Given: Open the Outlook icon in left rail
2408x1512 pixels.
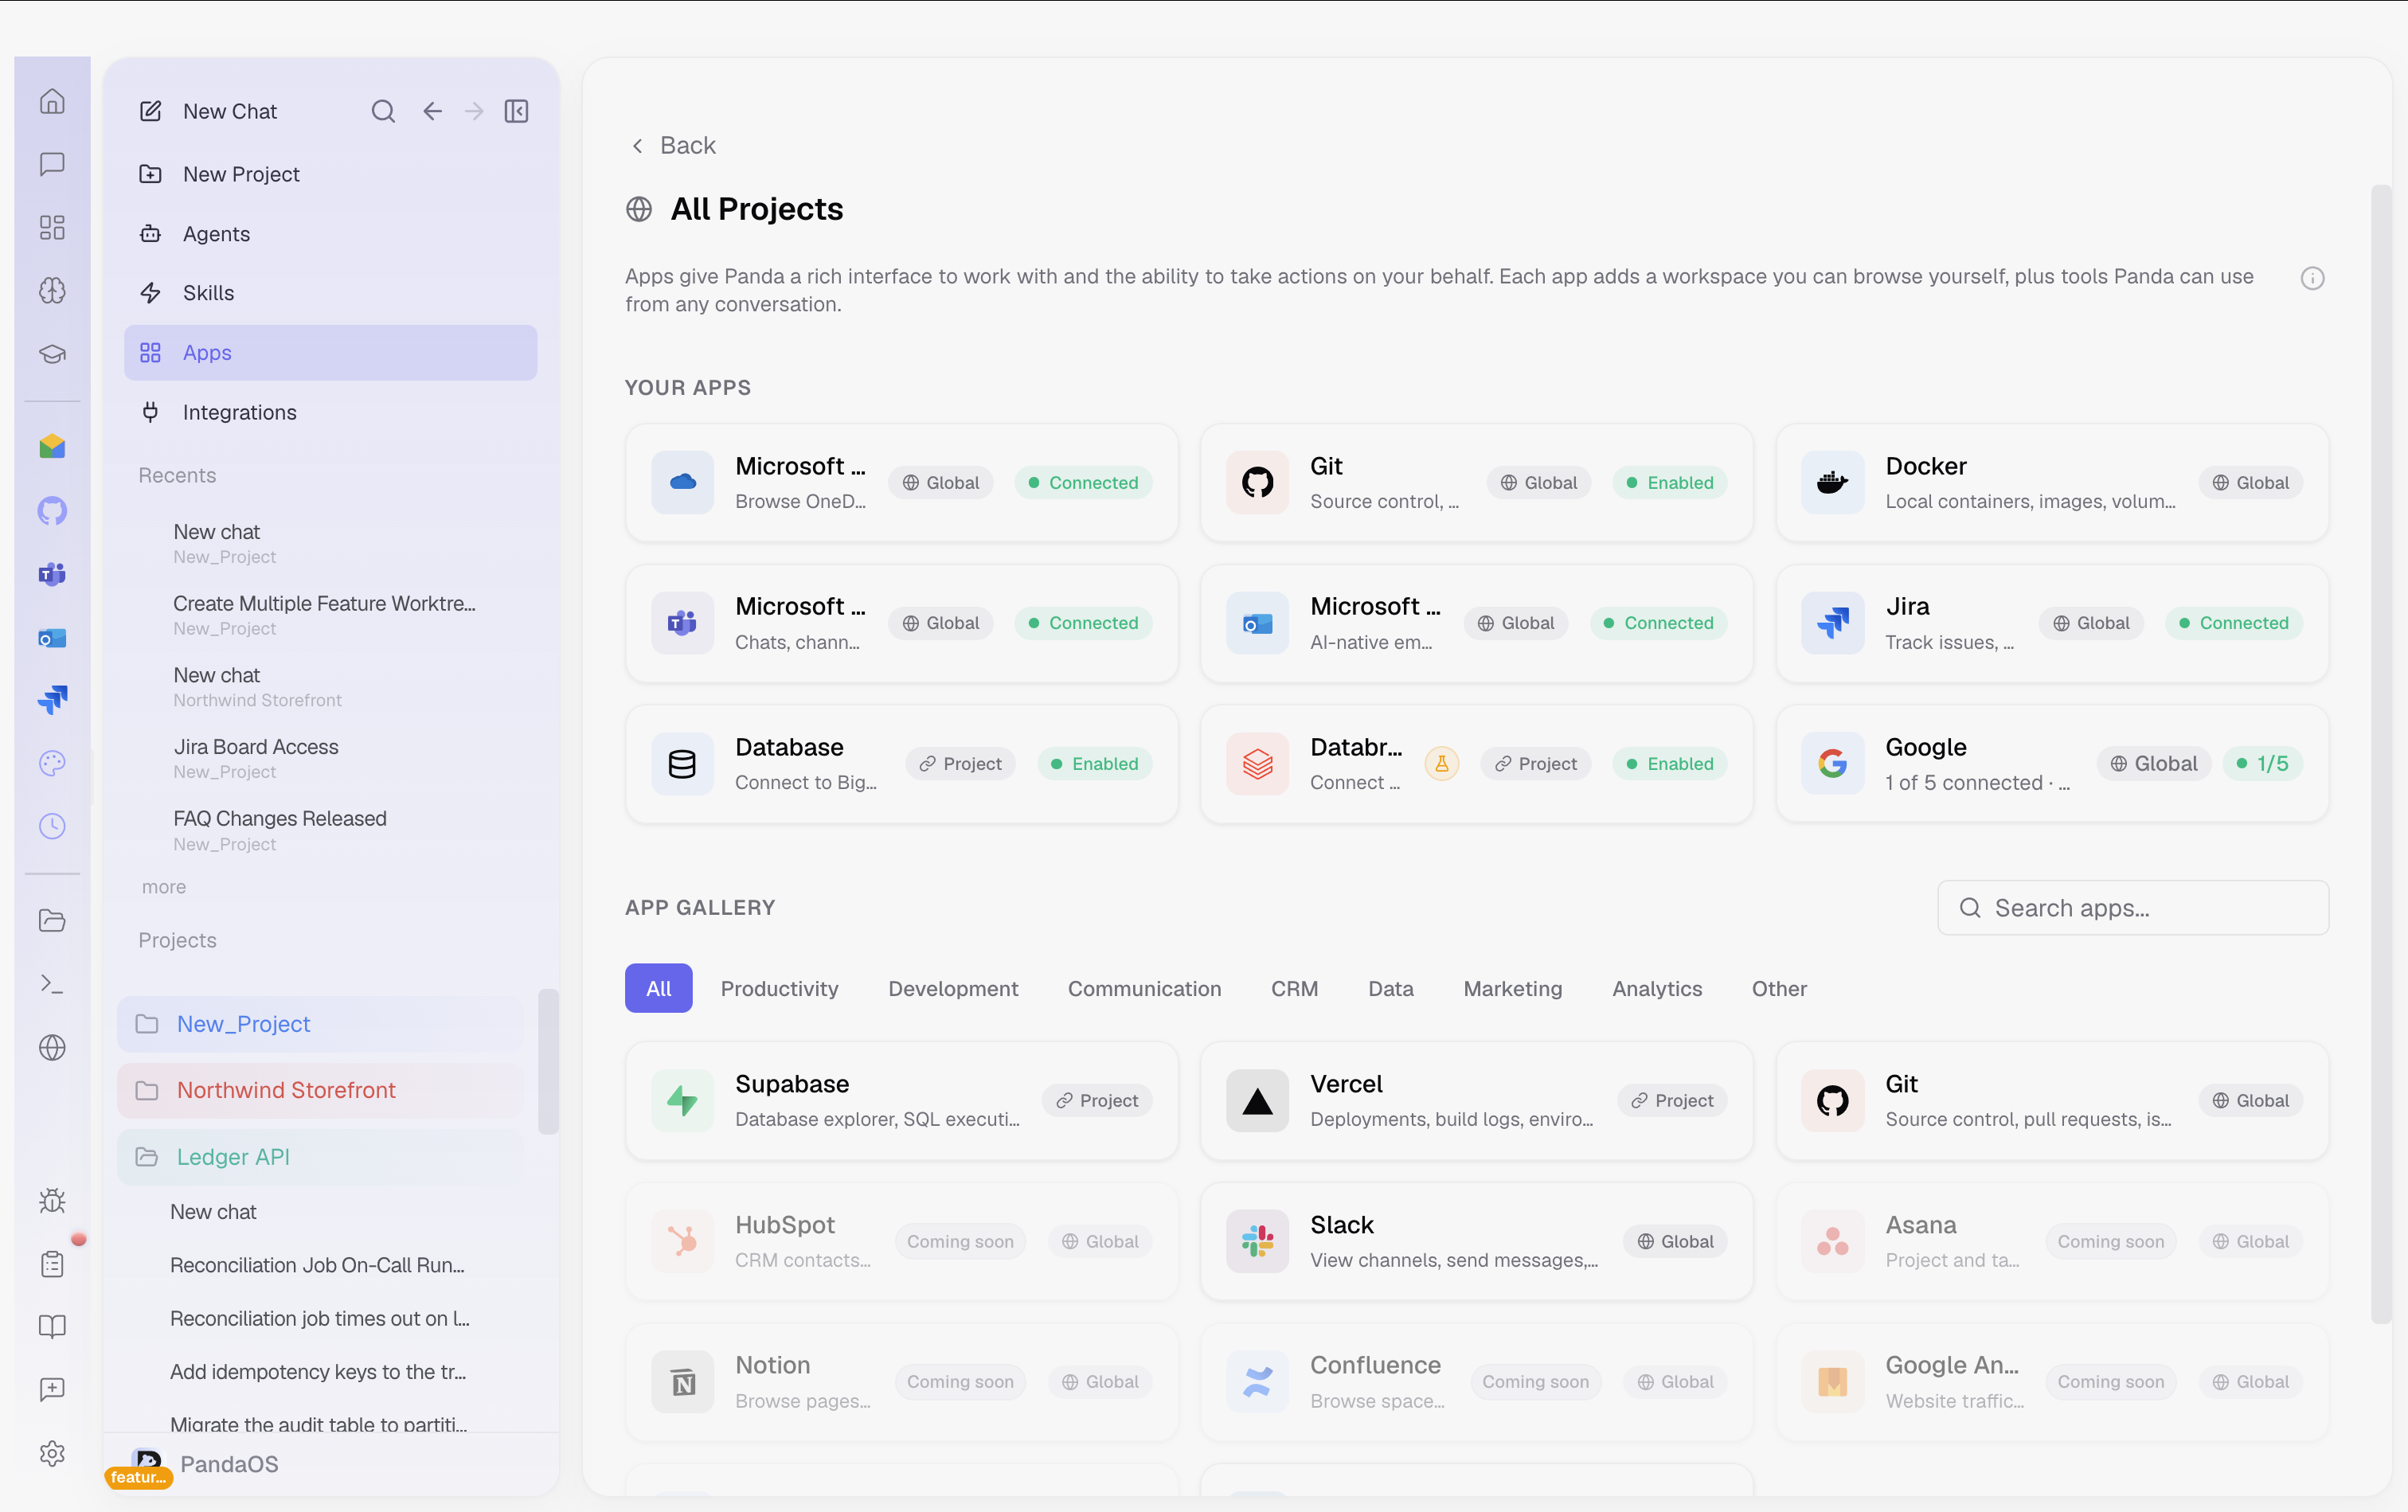Looking at the screenshot, I should point(52,638).
